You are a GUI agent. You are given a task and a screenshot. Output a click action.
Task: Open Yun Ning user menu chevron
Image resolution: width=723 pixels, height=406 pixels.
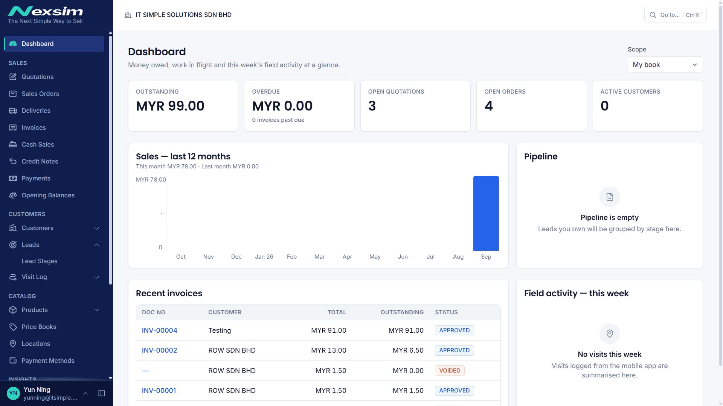(x=85, y=393)
